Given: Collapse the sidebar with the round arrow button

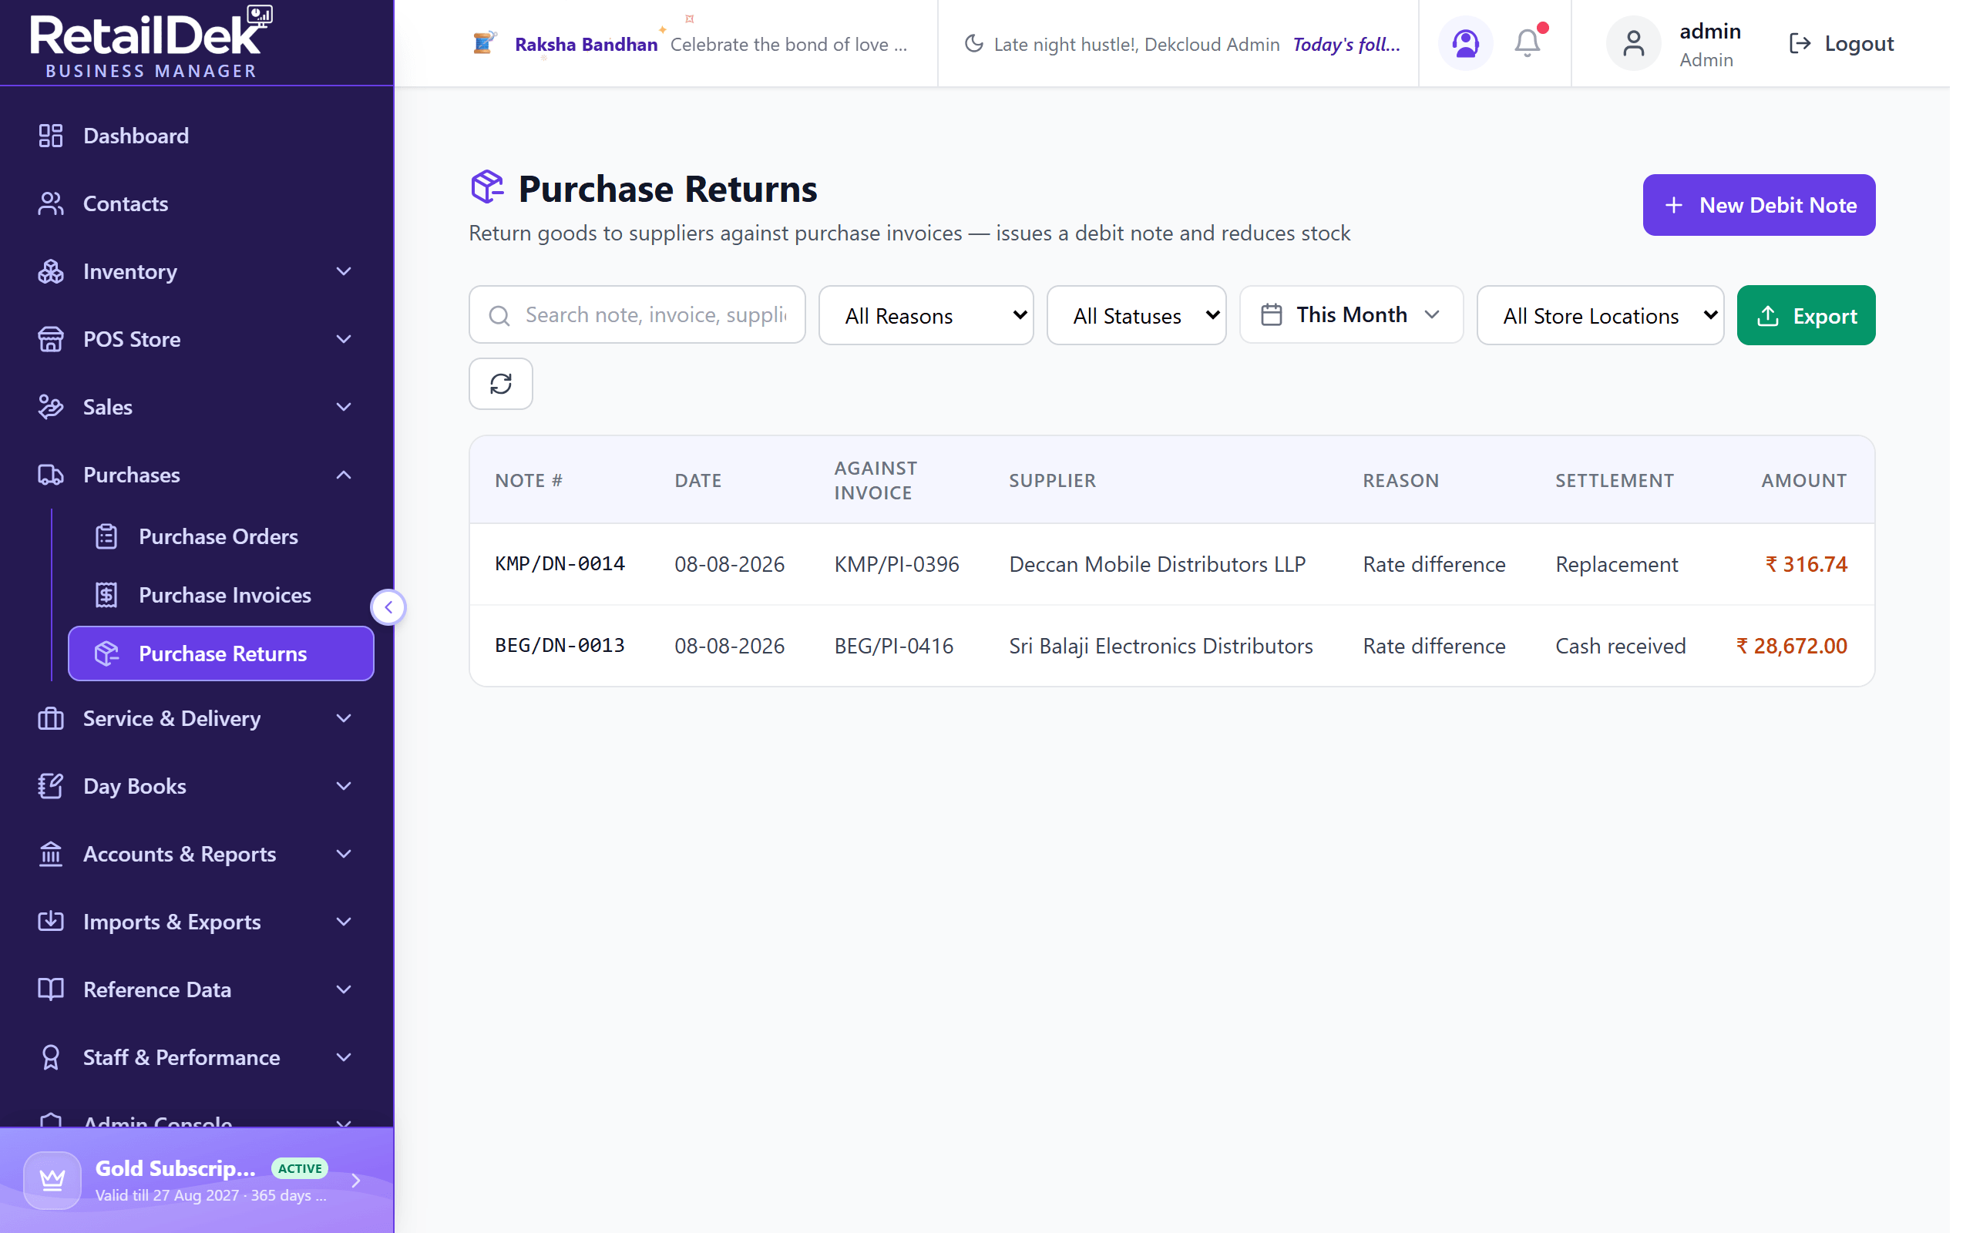Looking at the screenshot, I should point(388,606).
